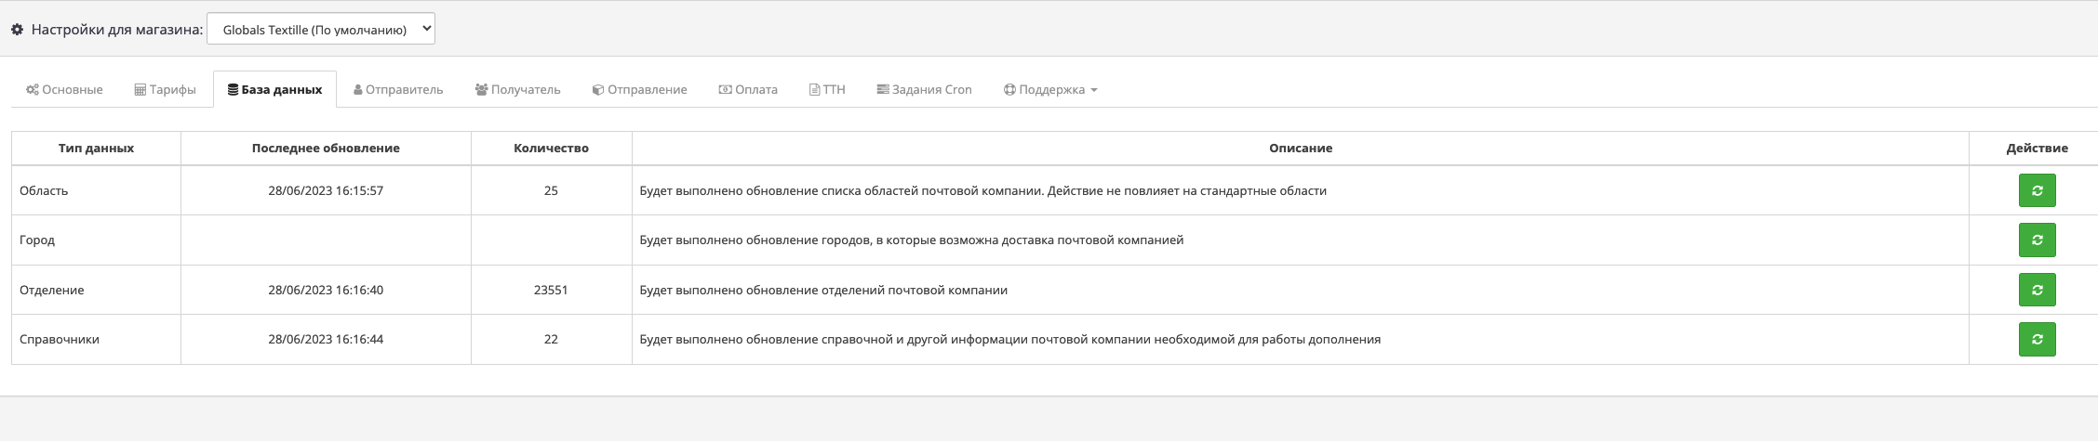Select the ТТН tab
This screenshot has width=2098, height=441.
click(x=827, y=90)
